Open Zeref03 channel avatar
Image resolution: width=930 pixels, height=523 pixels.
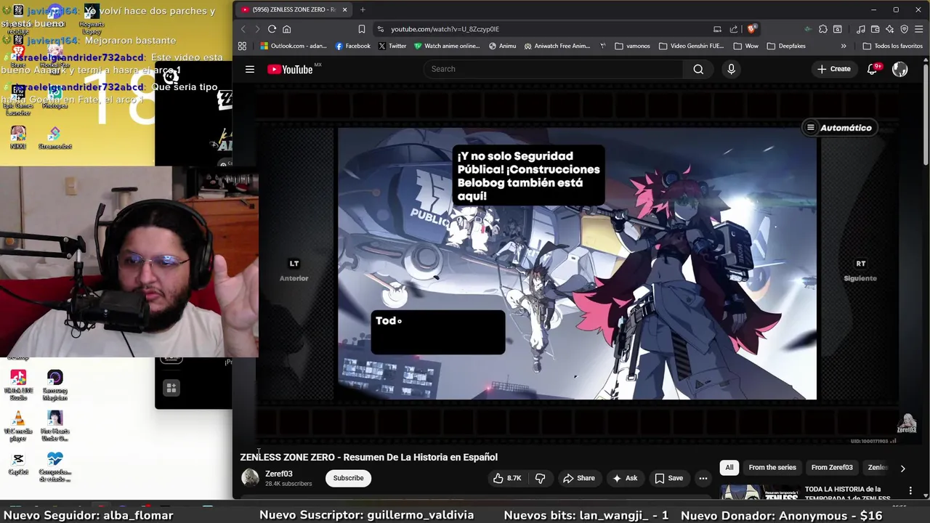tap(250, 477)
